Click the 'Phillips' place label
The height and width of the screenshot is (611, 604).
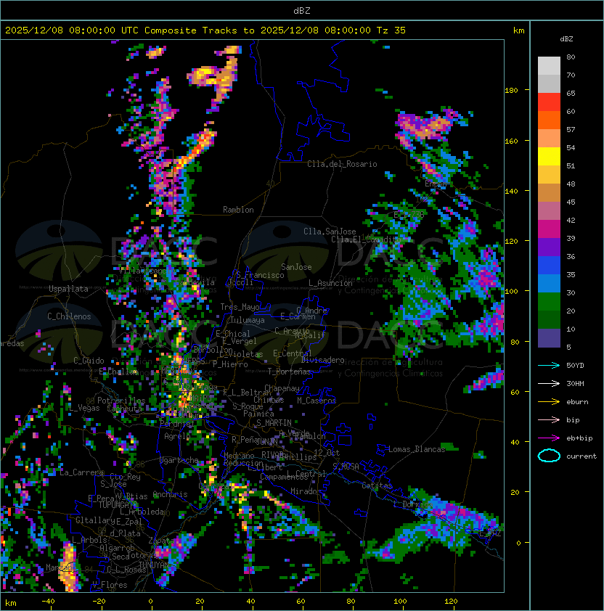pyautogui.click(x=300, y=457)
